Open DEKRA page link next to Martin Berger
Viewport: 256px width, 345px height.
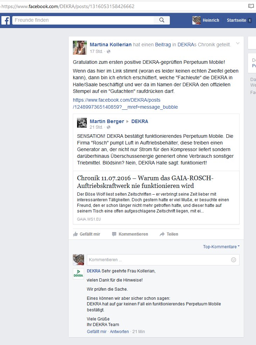(x=140, y=121)
